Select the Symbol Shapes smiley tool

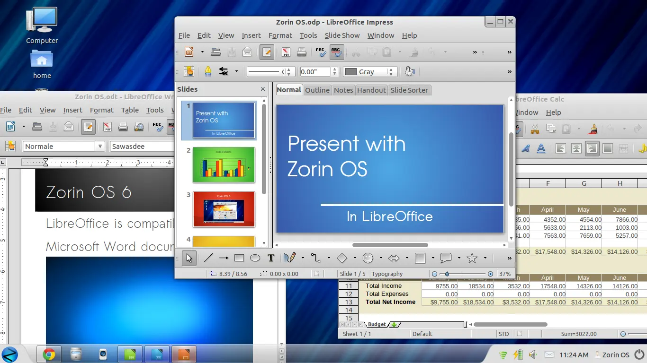pyautogui.click(x=368, y=258)
